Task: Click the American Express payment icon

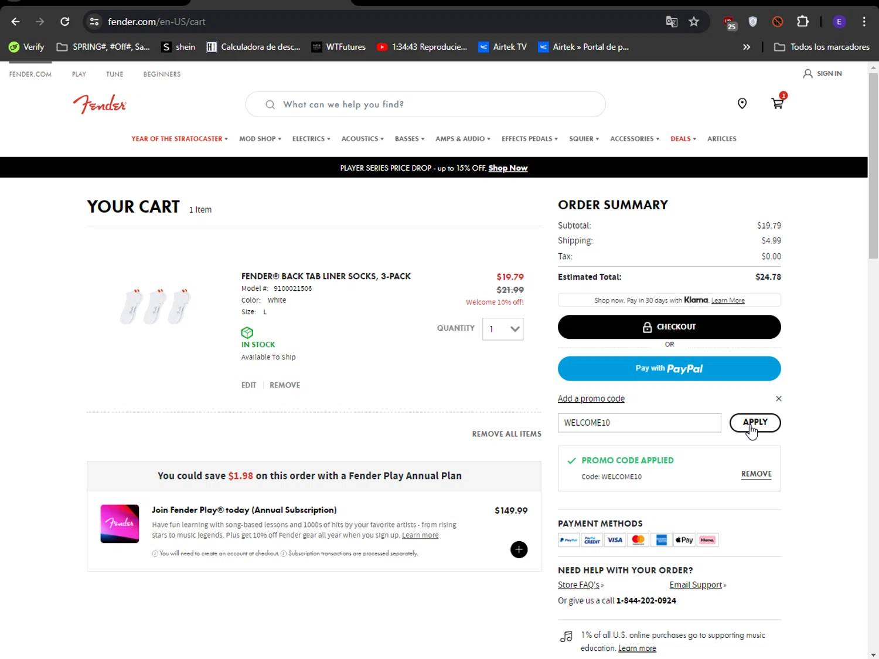Action: (x=662, y=540)
